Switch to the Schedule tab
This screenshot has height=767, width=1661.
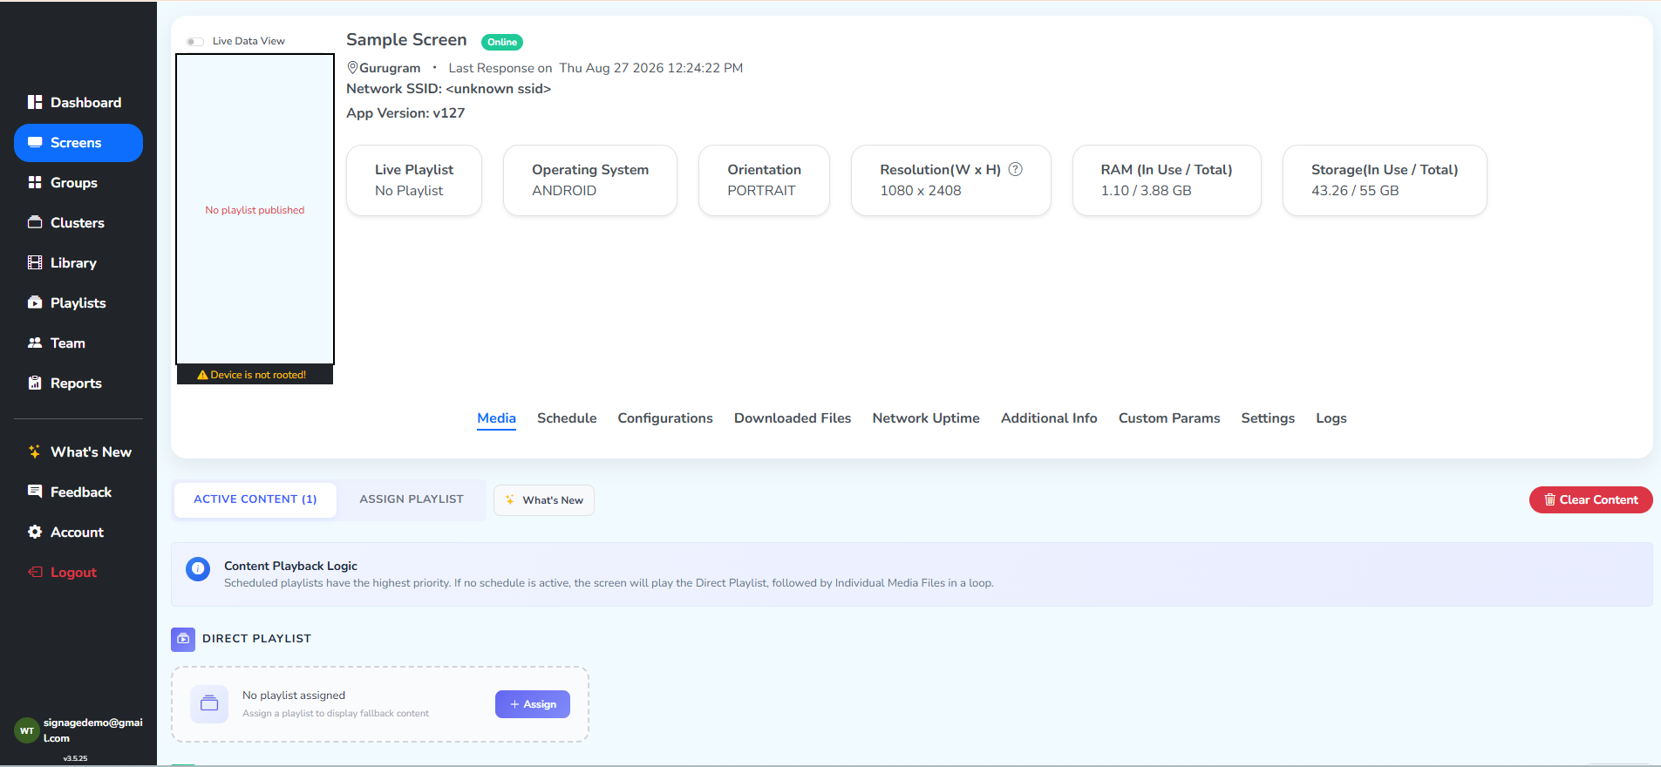pyautogui.click(x=567, y=418)
